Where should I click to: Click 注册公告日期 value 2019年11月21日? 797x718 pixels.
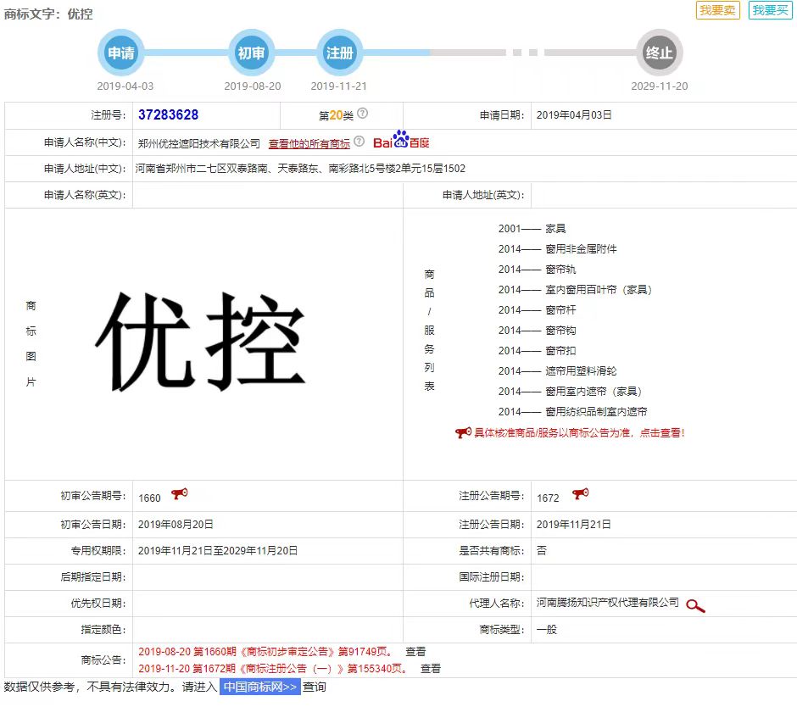click(x=573, y=525)
